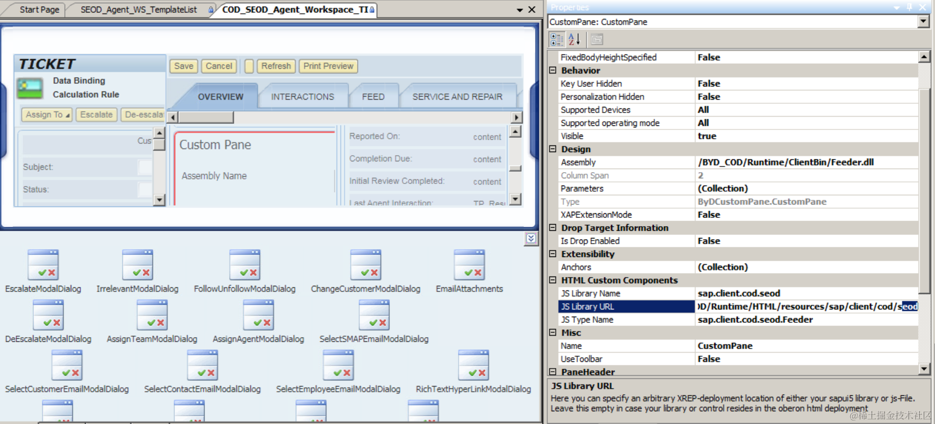Select the SelectContactEmailModalDialog icon
This screenshot has height=424, width=935.
point(202,365)
